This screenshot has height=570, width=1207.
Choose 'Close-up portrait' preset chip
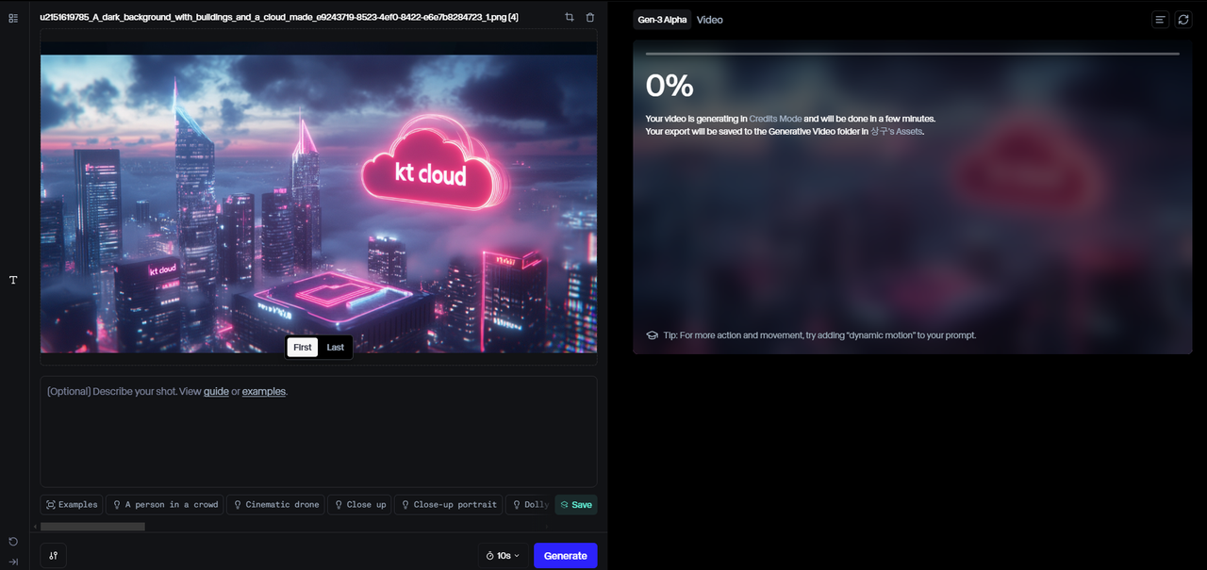pos(448,505)
